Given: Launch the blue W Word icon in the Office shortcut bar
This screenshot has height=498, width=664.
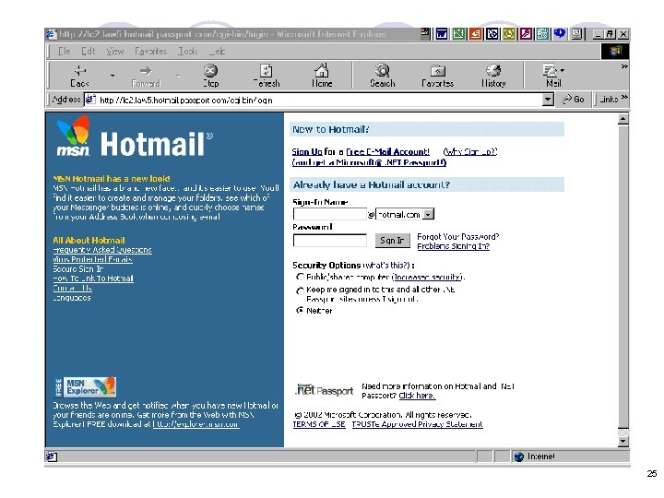Looking at the screenshot, I should tap(441, 34).
